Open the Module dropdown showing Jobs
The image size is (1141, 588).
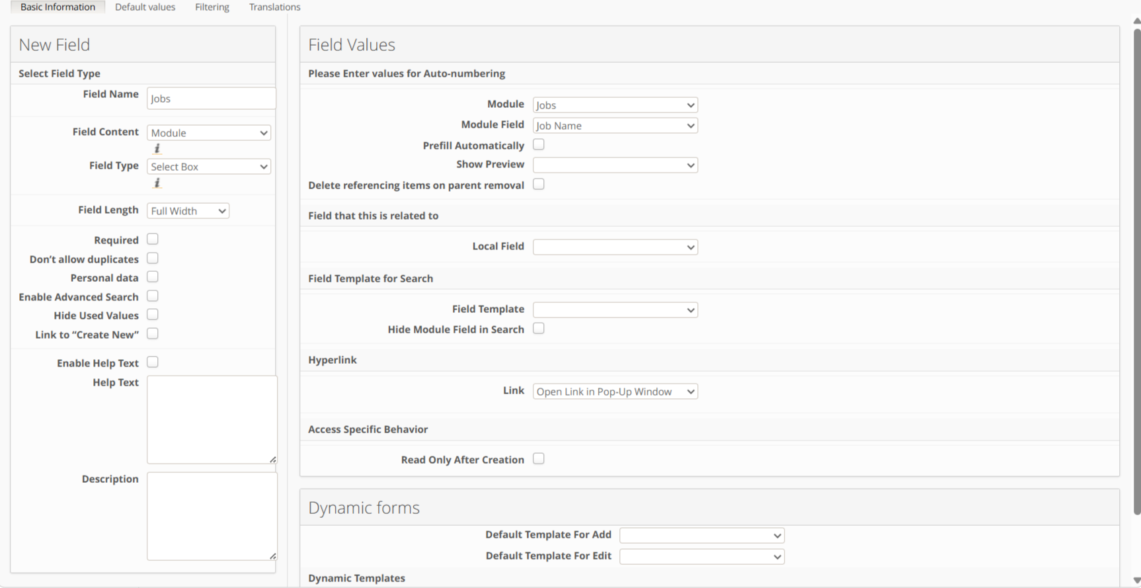tap(615, 105)
